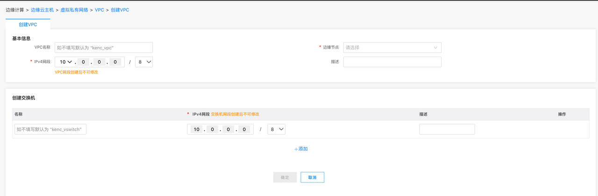Click the VPC 描述 description field
Screen dimensions: 598x196
click(x=392, y=62)
